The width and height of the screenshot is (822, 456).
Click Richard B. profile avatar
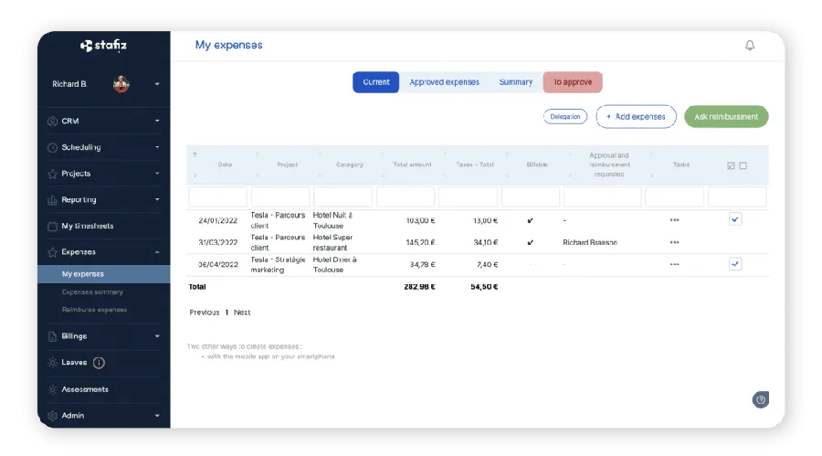[121, 84]
